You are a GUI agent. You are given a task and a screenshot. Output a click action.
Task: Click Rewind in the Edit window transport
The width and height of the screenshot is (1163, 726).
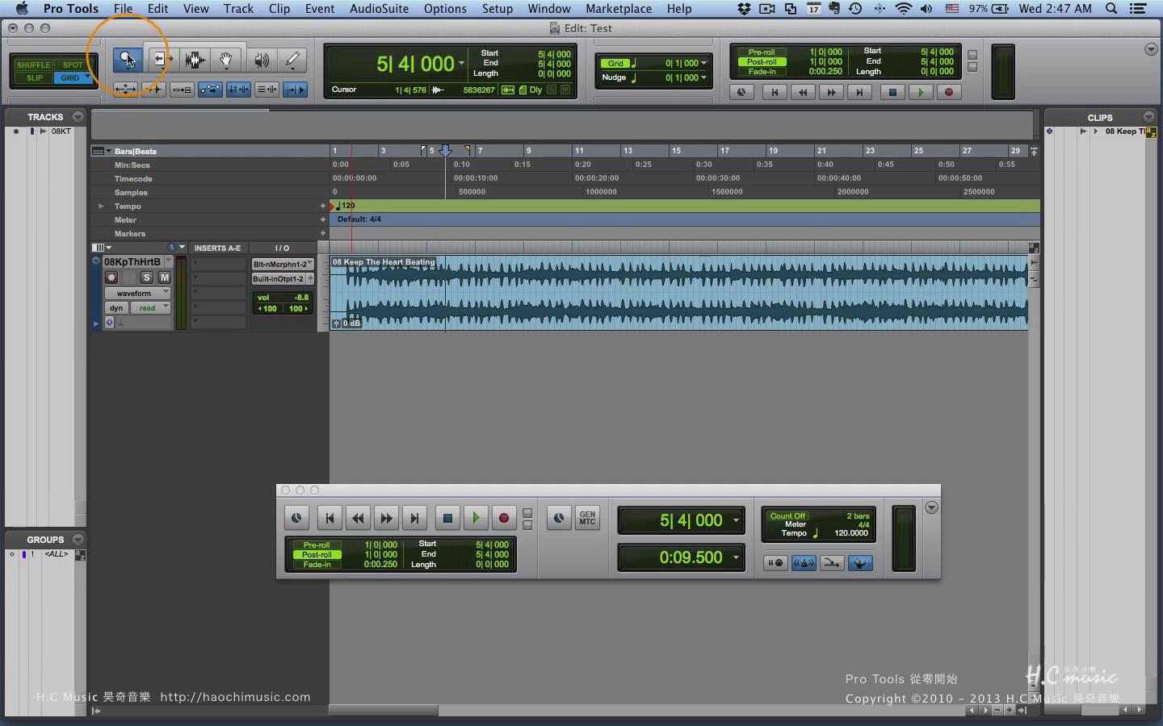(x=803, y=92)
